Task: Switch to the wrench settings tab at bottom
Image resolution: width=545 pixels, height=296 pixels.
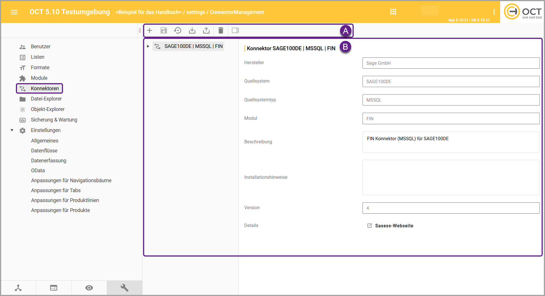Action: [x=124, y=288]
